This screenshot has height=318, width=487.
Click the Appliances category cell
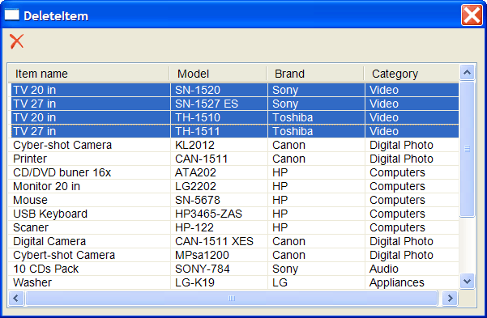(412, 282)
